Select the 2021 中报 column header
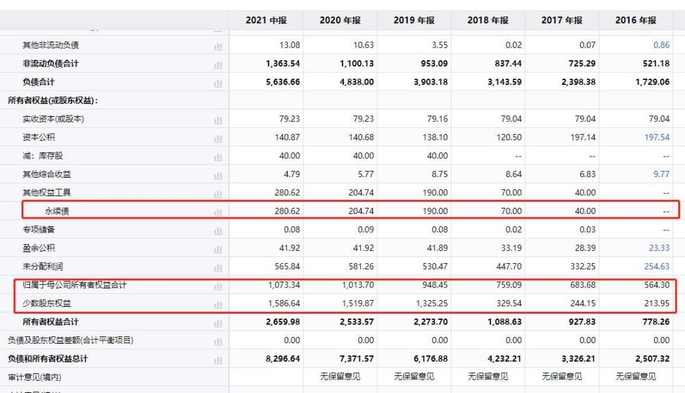This screenshot has height=393, width=685. click(266, 21)
